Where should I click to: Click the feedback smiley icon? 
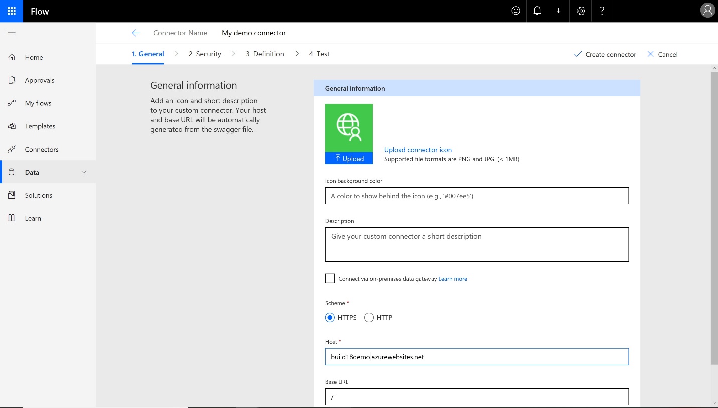point(516,11)
